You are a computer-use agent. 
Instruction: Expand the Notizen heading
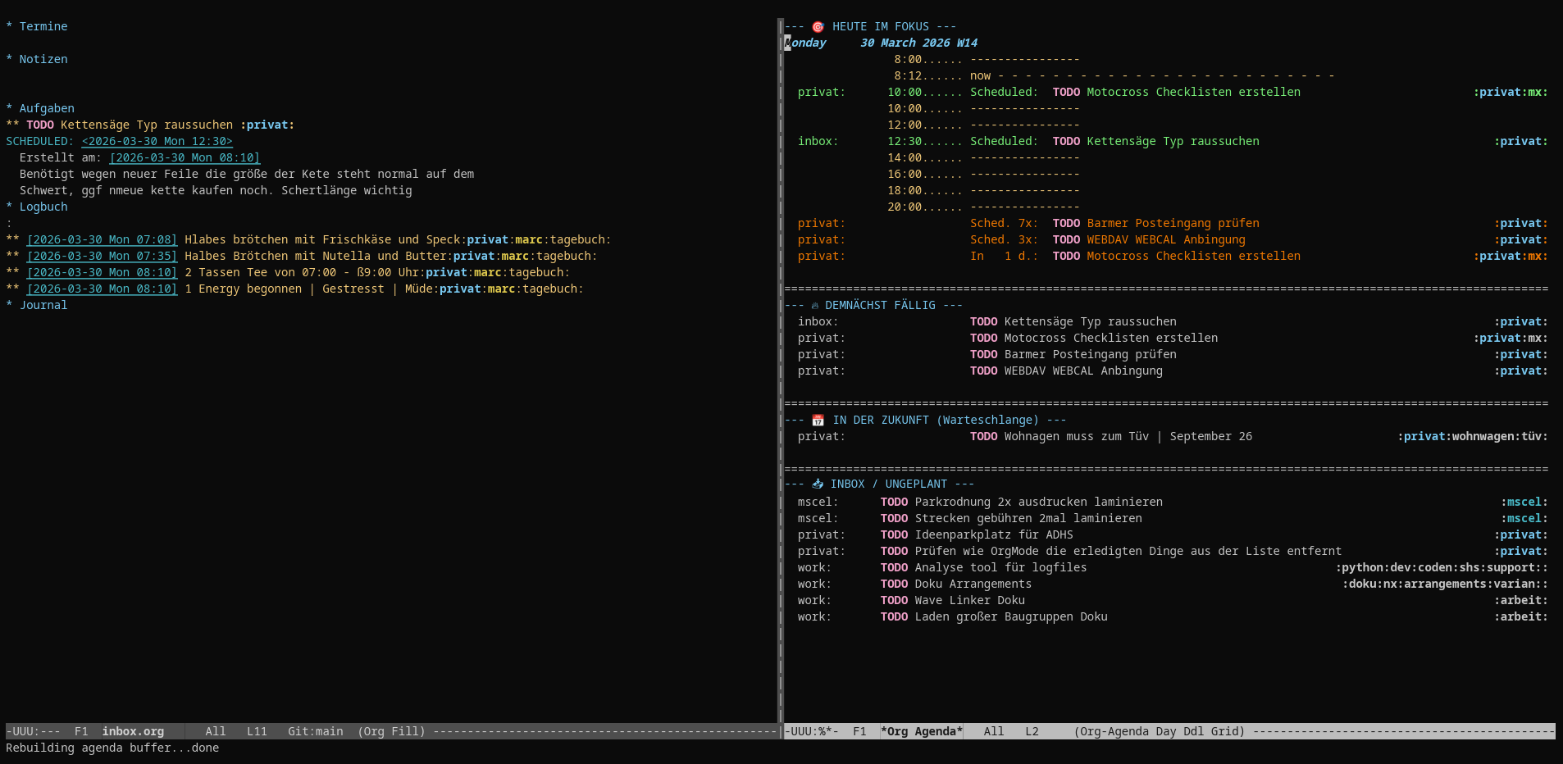coord(43,60)
